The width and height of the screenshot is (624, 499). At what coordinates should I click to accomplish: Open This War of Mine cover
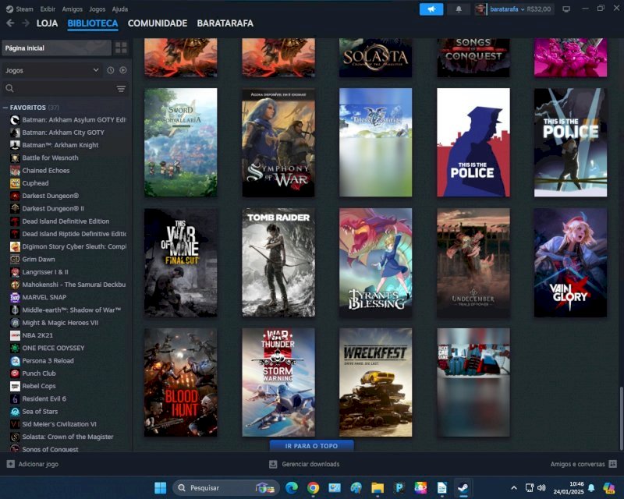click(181, 263)
